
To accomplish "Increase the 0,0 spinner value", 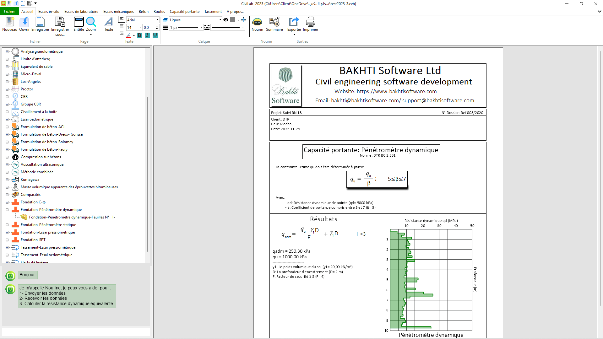I will coord(157,26).
